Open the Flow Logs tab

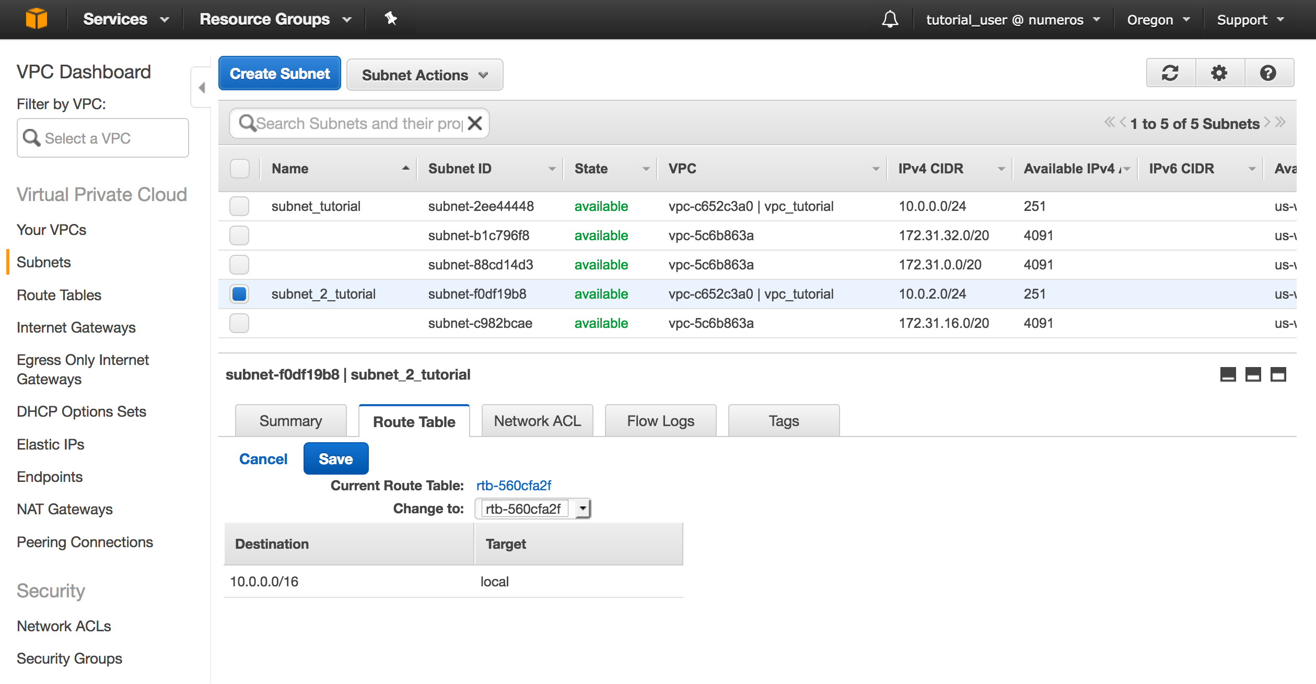point(661,421)
